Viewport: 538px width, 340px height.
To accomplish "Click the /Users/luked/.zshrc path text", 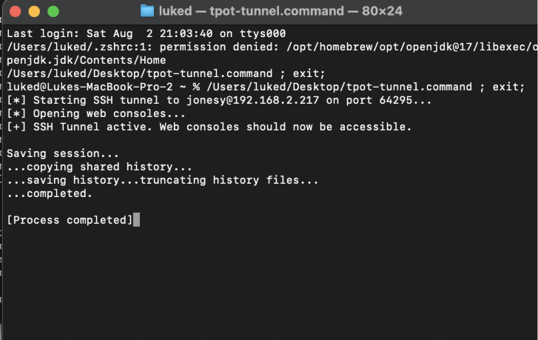I will (73, 47).
